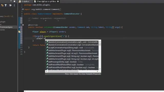Click 'label' parameter in onCommand signature
This screenshot has width=164, height=92.
pos(101,27)
